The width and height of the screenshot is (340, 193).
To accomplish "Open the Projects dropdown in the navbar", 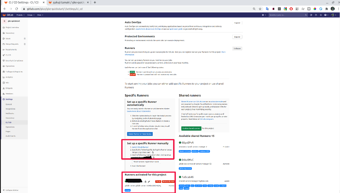I will coord(20,15).
